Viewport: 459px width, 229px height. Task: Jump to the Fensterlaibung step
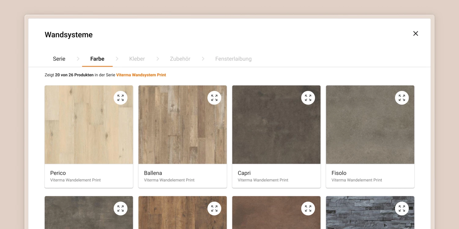pyautogui.click(x=233, y=59)
